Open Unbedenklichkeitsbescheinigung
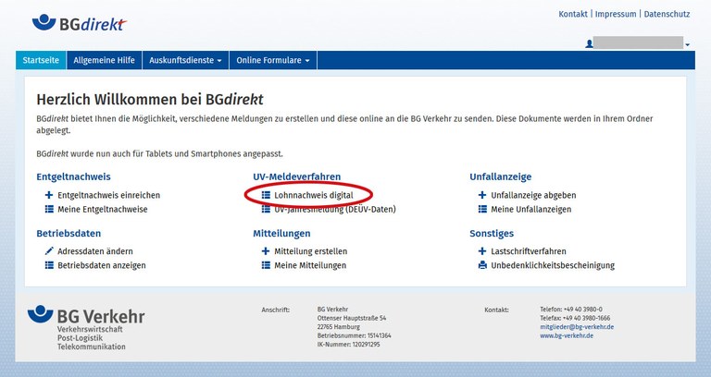The width and height of the screenshot is (711, 377). (x=553, y=265)
